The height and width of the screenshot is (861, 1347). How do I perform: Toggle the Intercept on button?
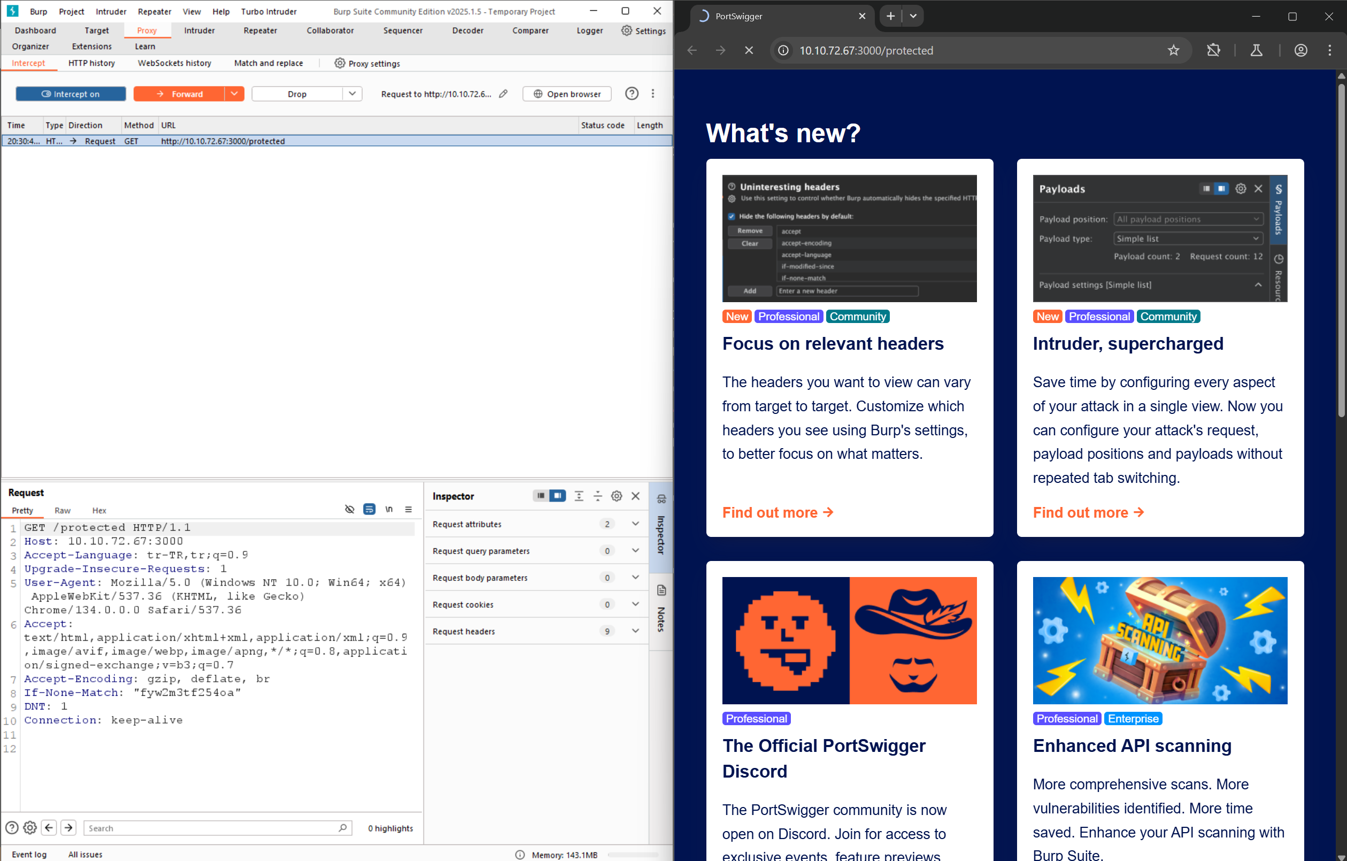coord(71,94)
